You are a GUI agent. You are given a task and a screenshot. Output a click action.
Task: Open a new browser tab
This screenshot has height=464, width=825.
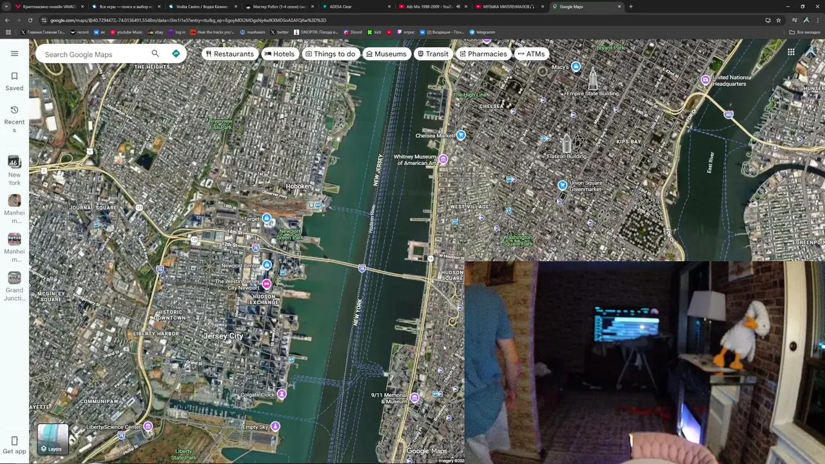pyautogui.click(x=630, y=6)
